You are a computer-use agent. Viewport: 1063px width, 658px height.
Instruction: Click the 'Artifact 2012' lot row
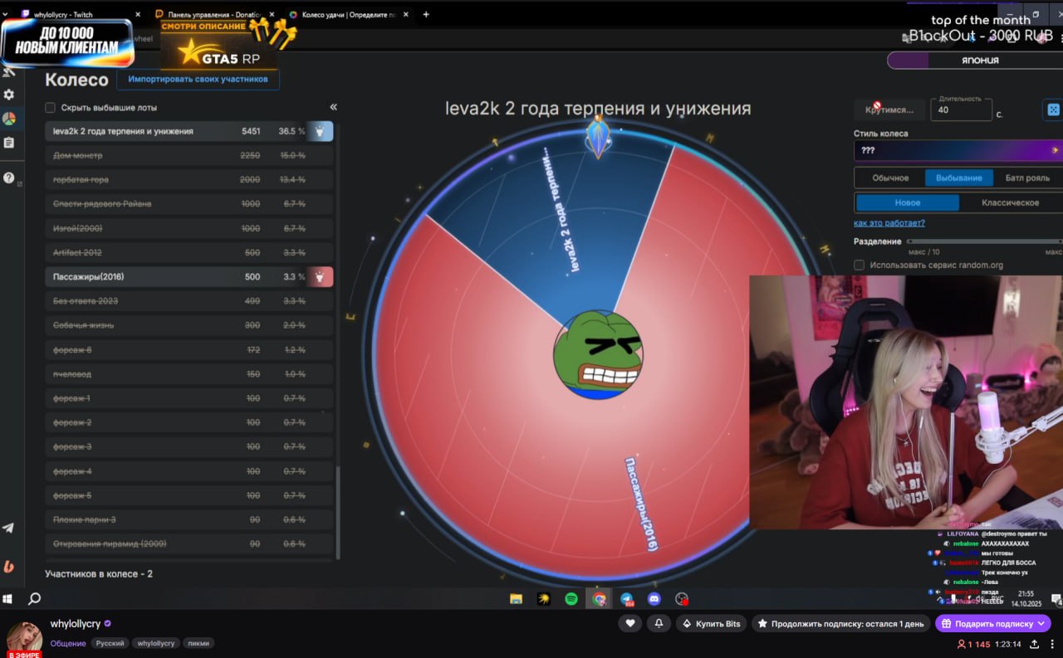[x=189, y=252]
